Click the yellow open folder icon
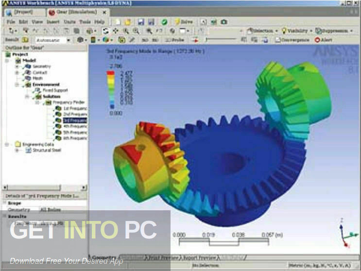Image resolution: width=361 pixels, height=271 pixels. click(x=128, y=22)
